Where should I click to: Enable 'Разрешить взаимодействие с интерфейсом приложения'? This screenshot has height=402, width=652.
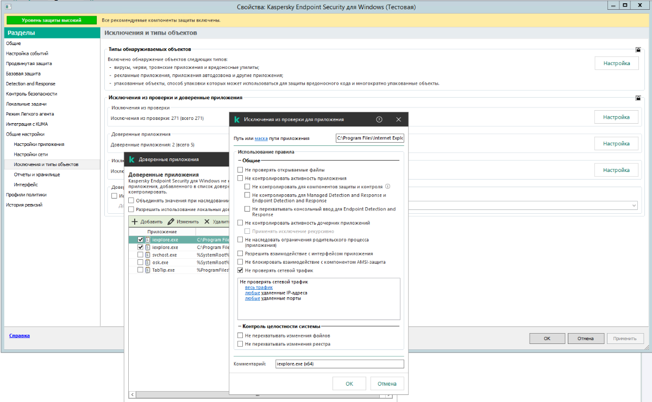(240, 253)
